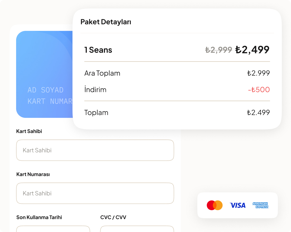Click the Kart Numarası field label
291x232 pixels.
33,174
